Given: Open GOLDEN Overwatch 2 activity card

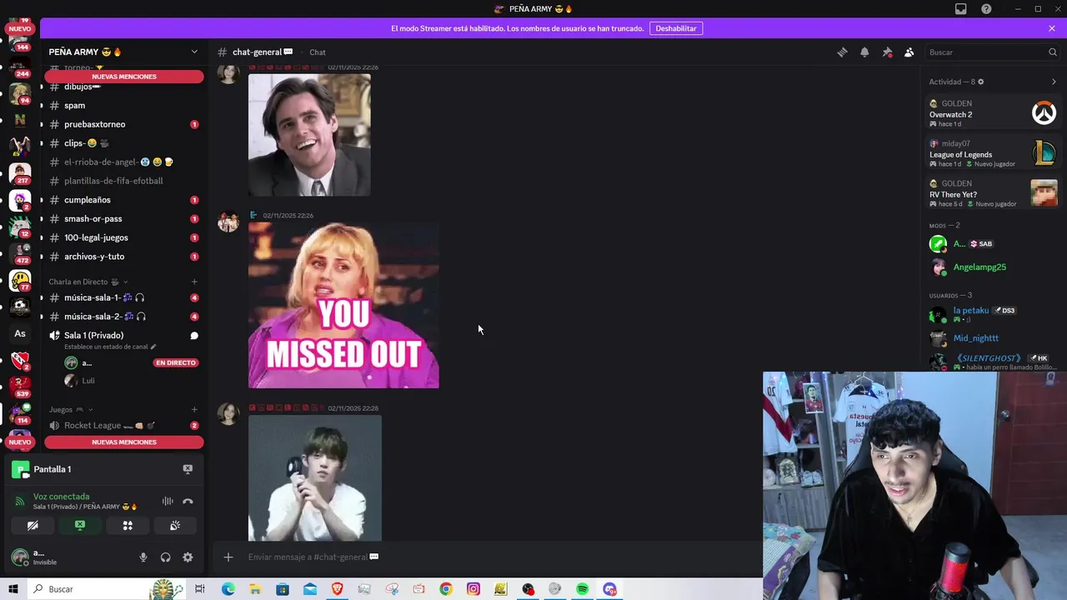Looking at the screenshot, I should tap(993, 113).
